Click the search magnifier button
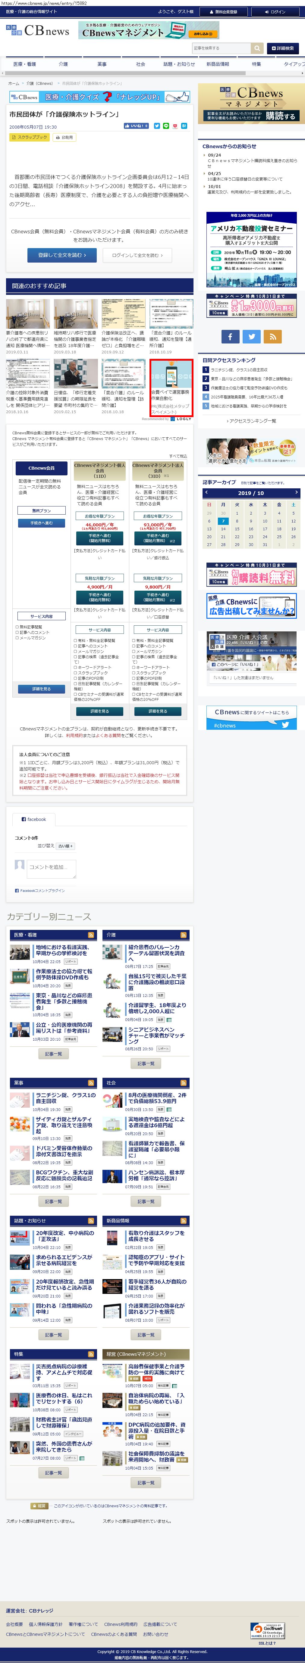Viewport: 305px width, 1663px height. point(257,48)
